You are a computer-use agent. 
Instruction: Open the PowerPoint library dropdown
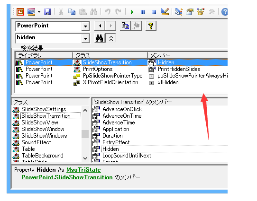85,26
